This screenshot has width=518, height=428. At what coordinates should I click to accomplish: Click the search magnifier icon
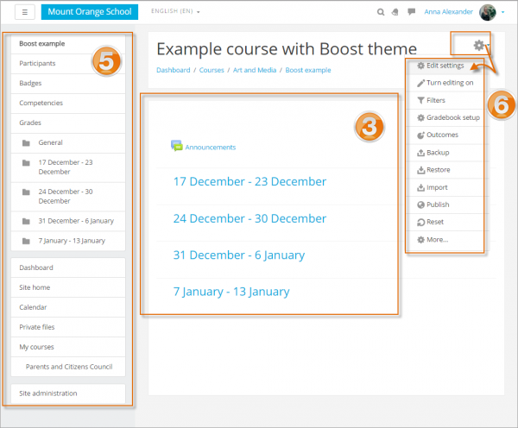(381, 12)
